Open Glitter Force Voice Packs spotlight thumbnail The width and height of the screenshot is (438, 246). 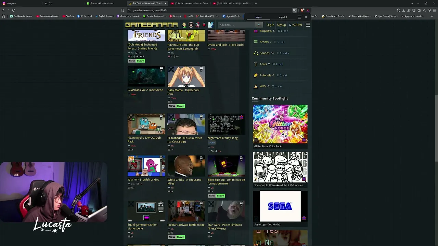[x=280, y=124]
